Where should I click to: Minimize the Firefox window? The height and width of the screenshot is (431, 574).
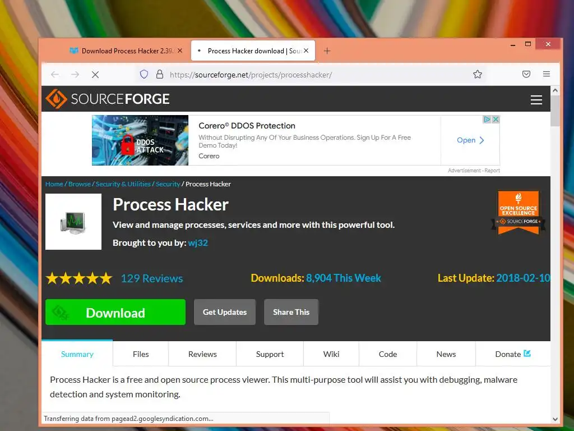click(513, 45)
